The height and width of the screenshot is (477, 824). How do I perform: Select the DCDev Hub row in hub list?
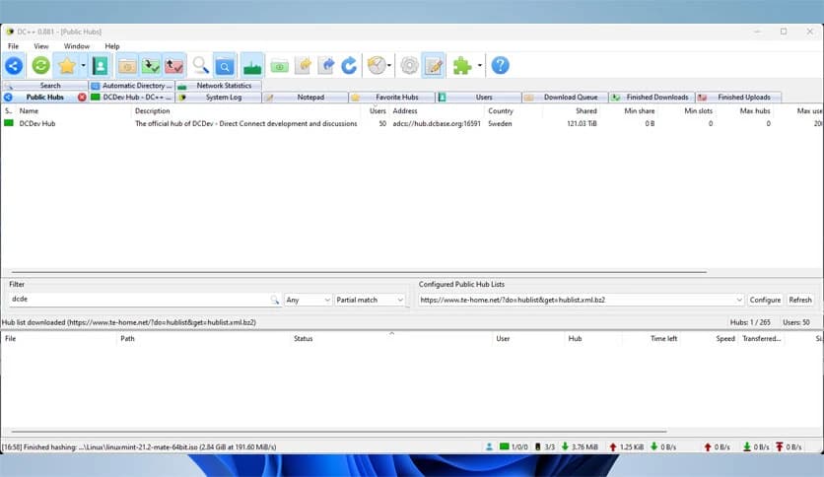click(412, 123)
